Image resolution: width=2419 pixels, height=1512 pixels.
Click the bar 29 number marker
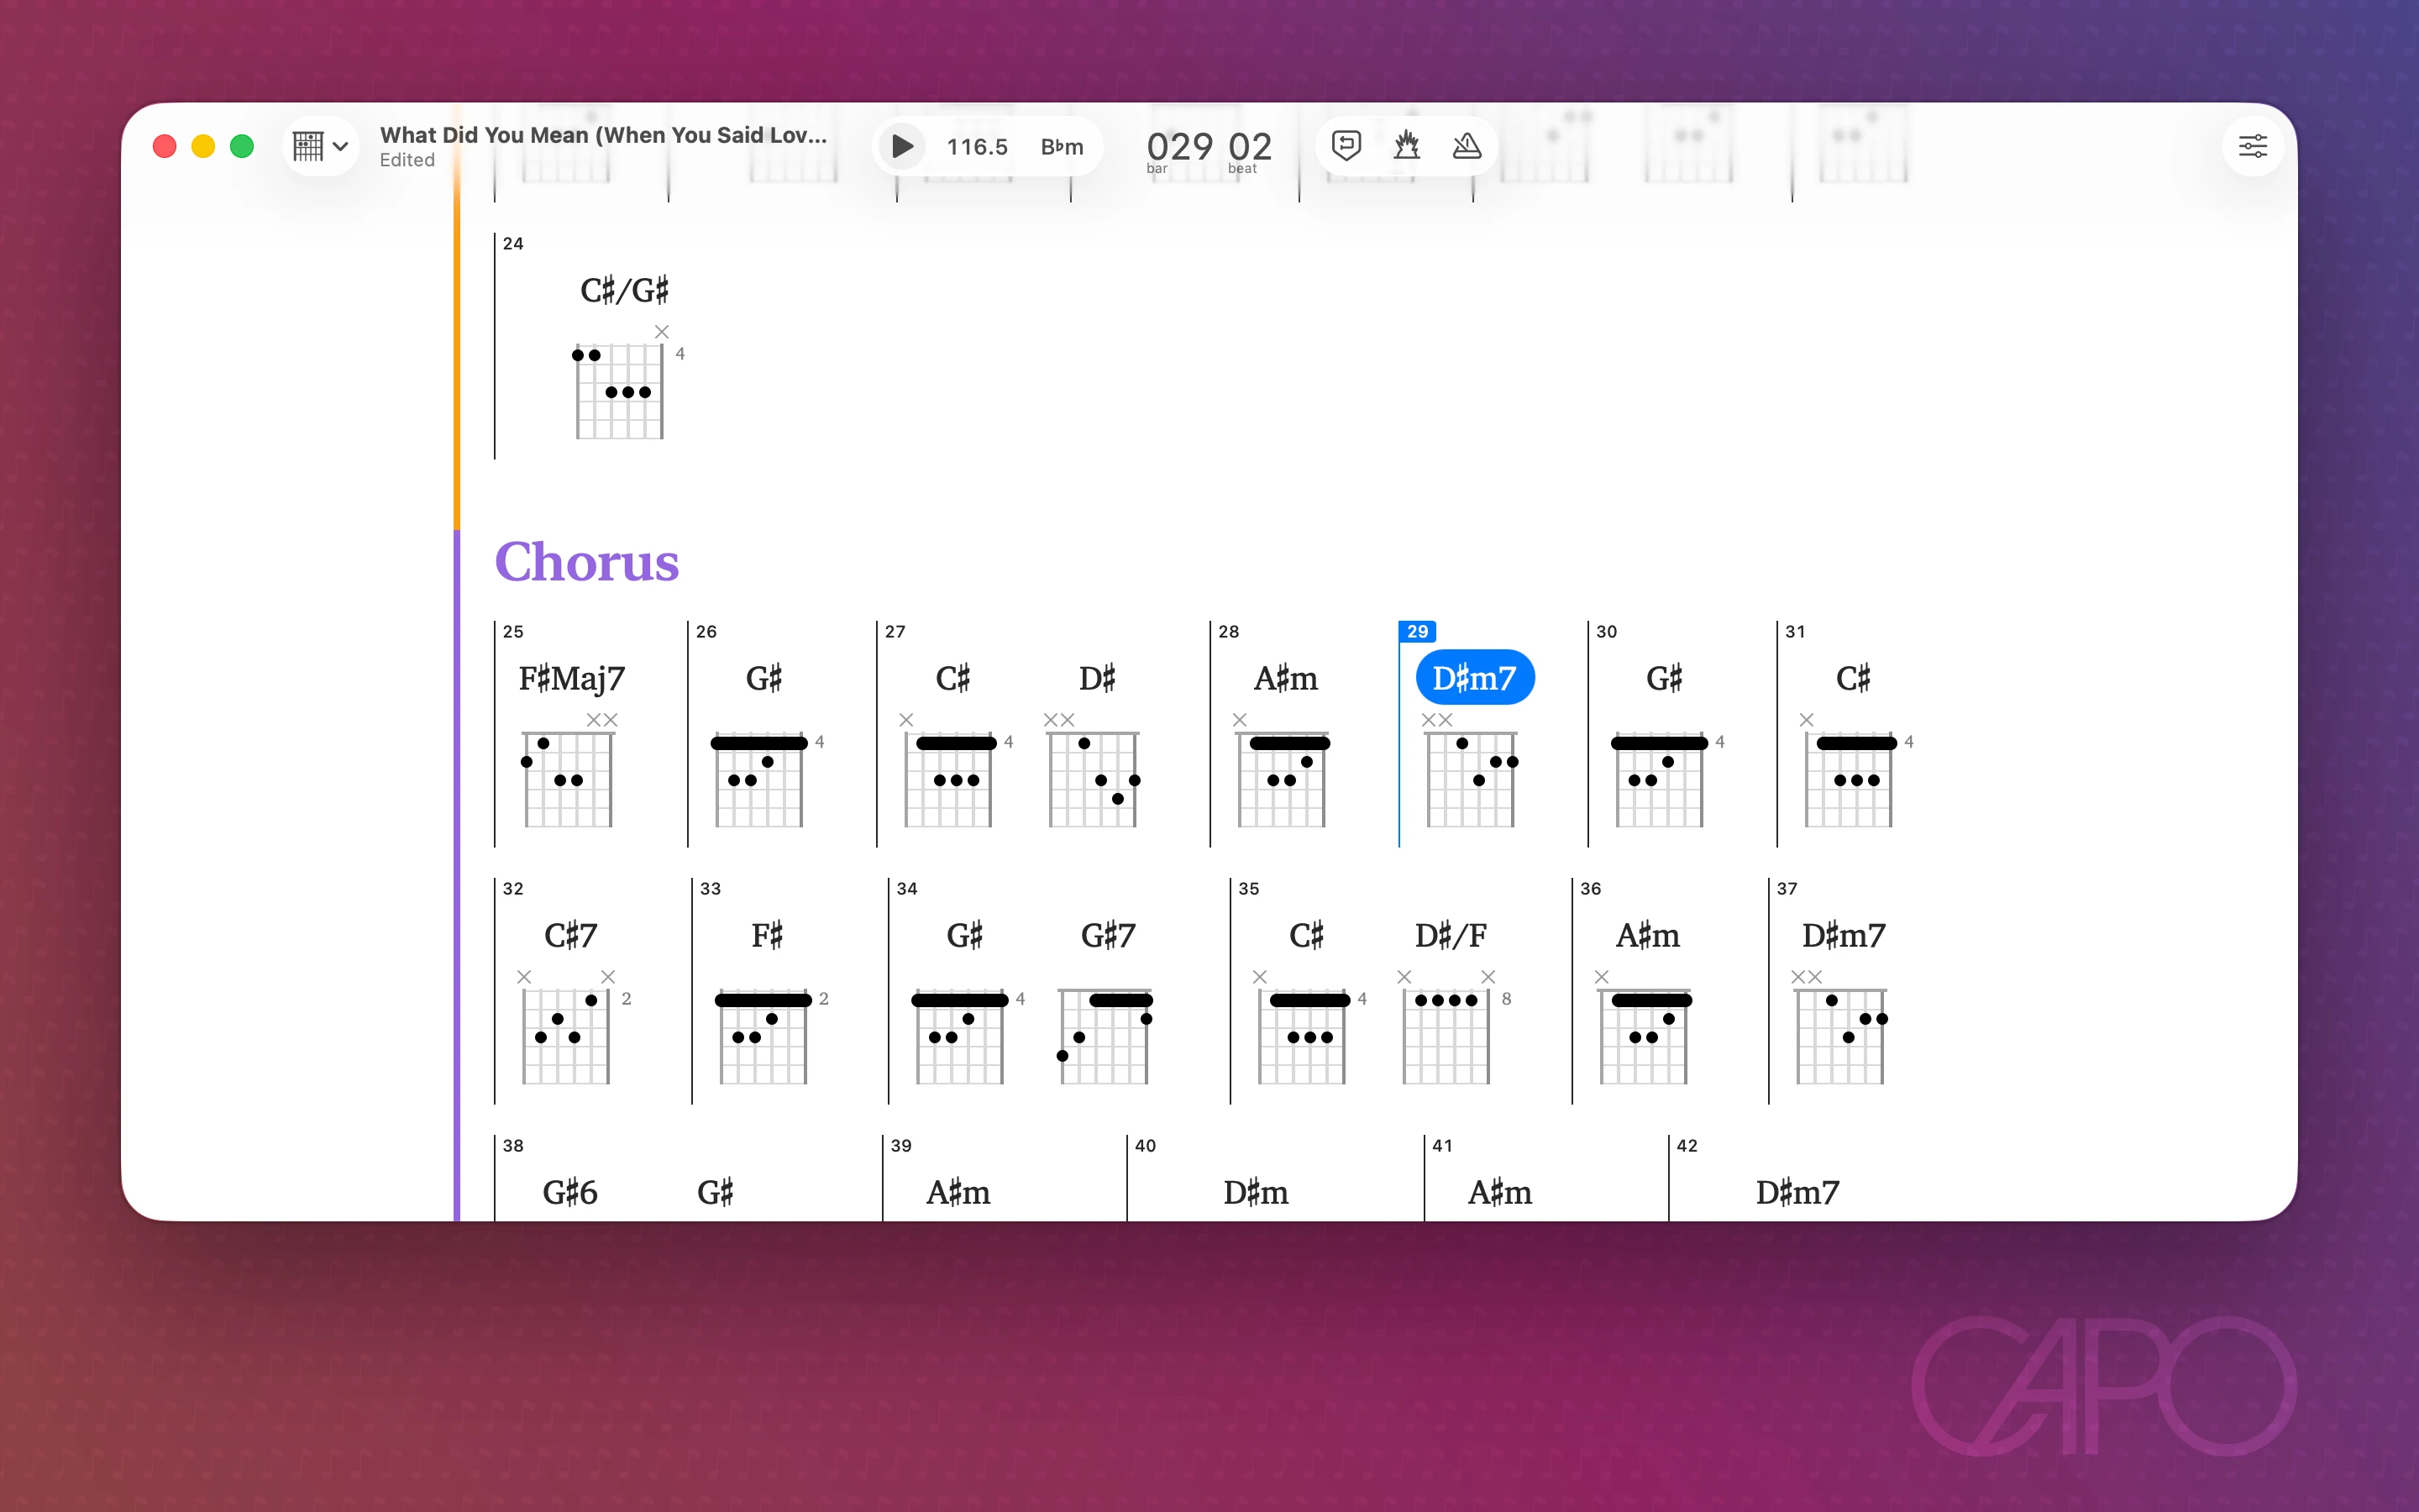[1418, 631]
